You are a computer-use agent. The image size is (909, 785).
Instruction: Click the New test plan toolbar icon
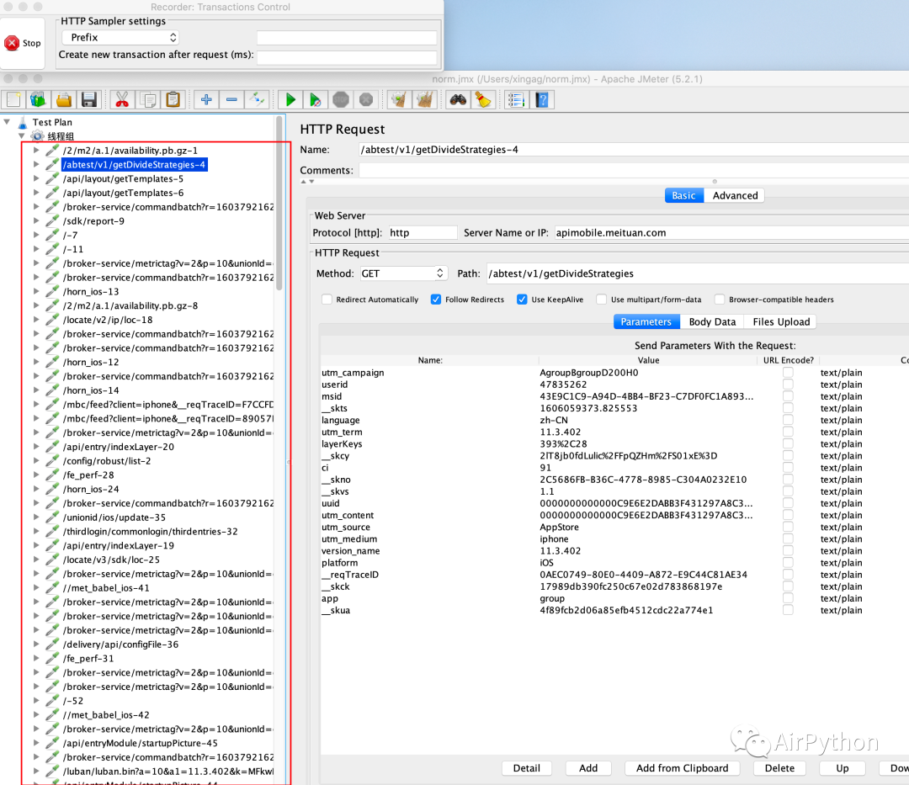(14, 99)
